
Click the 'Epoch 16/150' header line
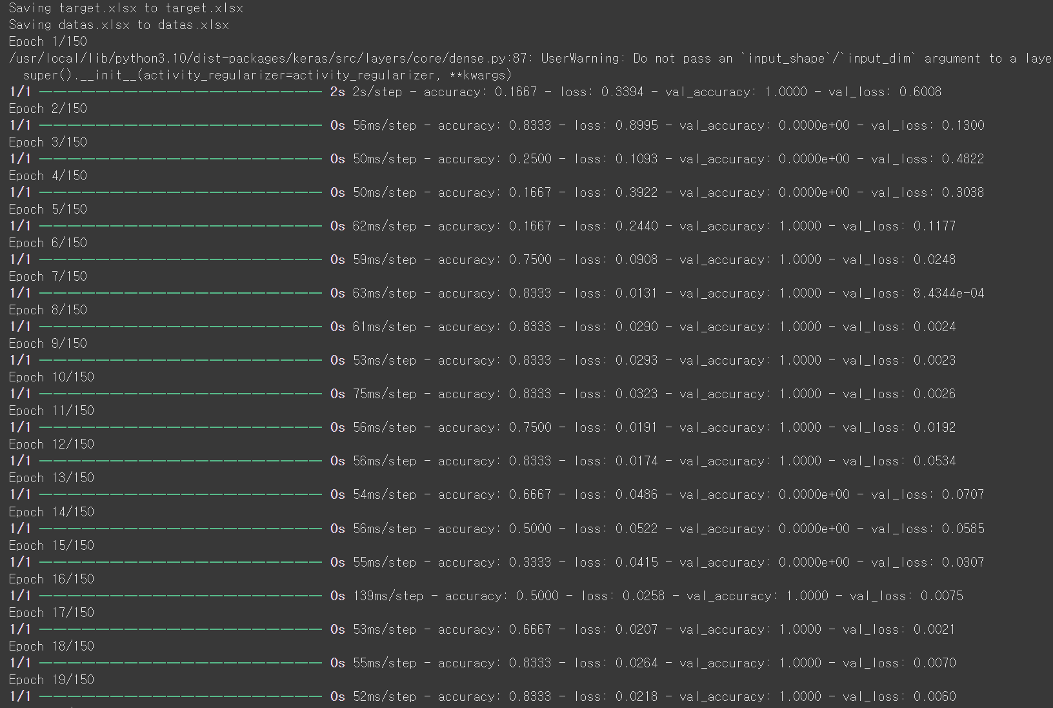(52, 579)
